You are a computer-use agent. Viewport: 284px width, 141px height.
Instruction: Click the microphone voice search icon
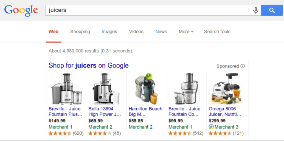point(256,11)
